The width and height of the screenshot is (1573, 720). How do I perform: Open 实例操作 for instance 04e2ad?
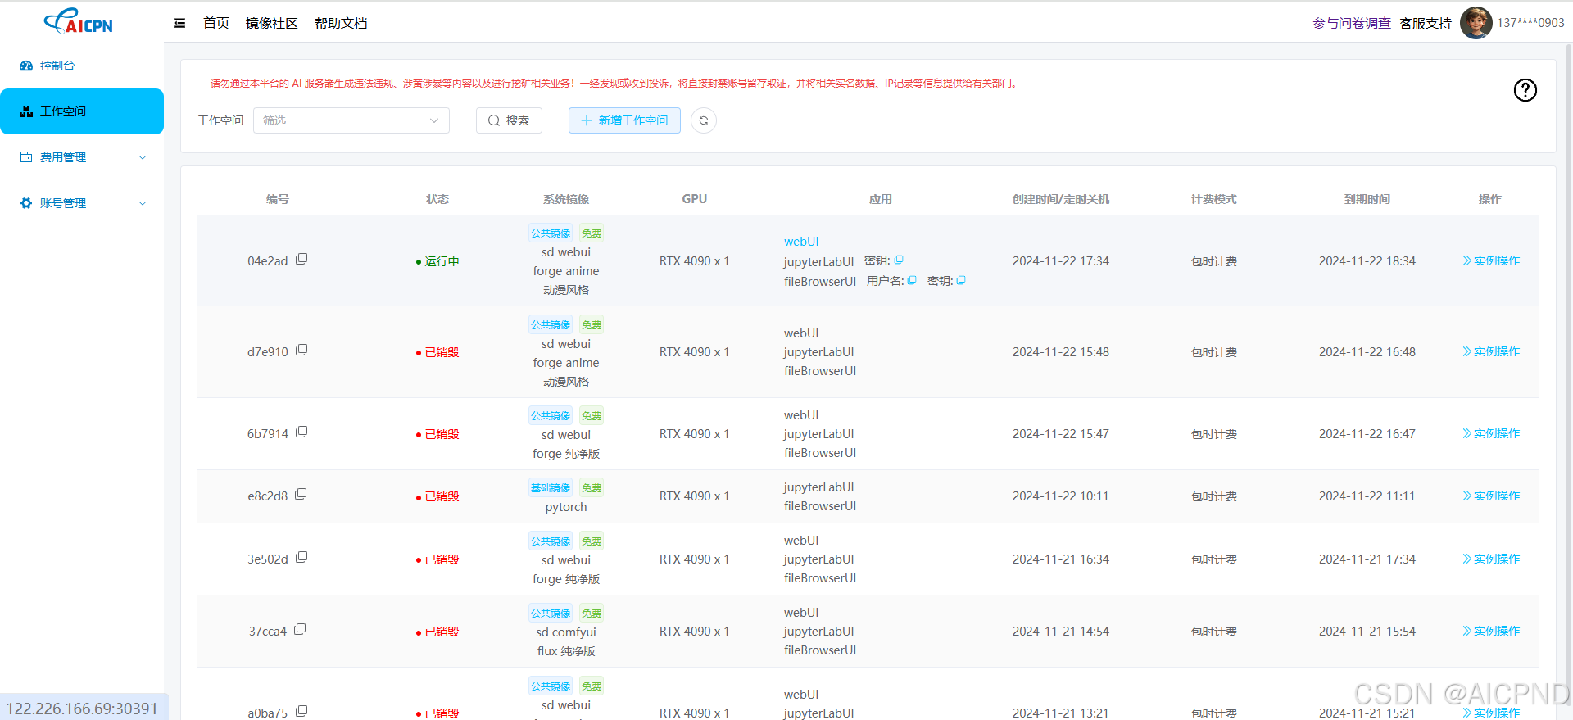coord(1491,260)
